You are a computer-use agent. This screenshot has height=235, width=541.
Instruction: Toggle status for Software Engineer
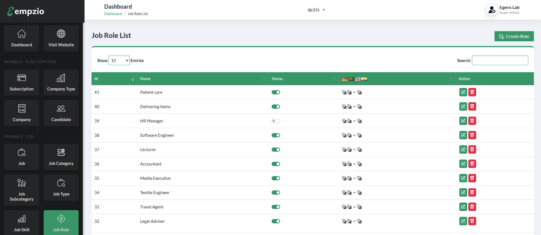click(276, 135)
